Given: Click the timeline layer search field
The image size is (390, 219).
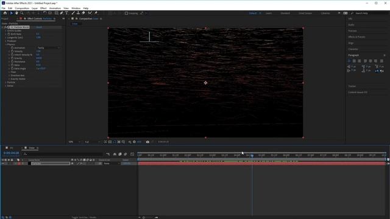Looking at the screenshot, I should pyautogui.click(x=62, y=154).
